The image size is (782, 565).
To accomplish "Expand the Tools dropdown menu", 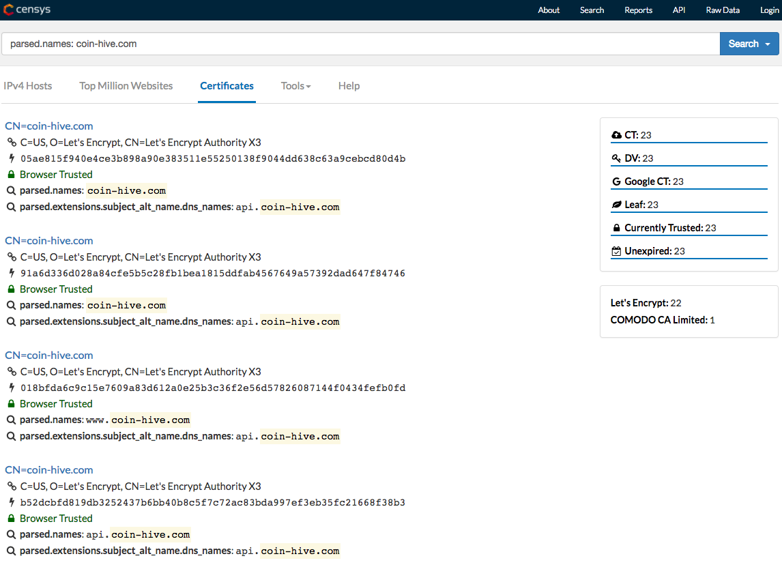I will point(295,86).
